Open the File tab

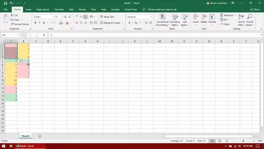tap(5, 10)
